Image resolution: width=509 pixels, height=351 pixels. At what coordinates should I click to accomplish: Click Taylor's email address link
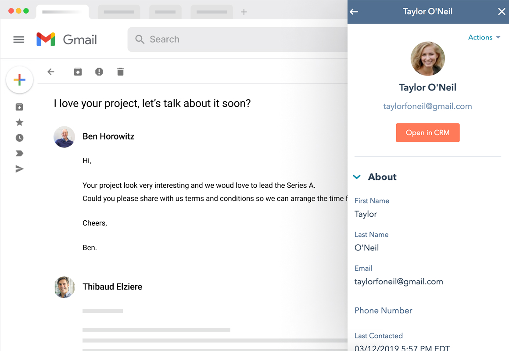tap(427, 106)
